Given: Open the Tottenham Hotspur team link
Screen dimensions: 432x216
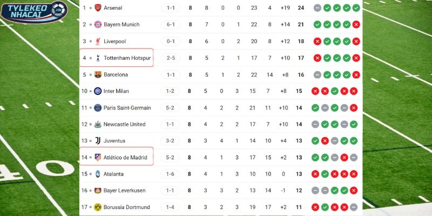Looking at the screenshot, I should pyautogui.click(x=127, y=58).
